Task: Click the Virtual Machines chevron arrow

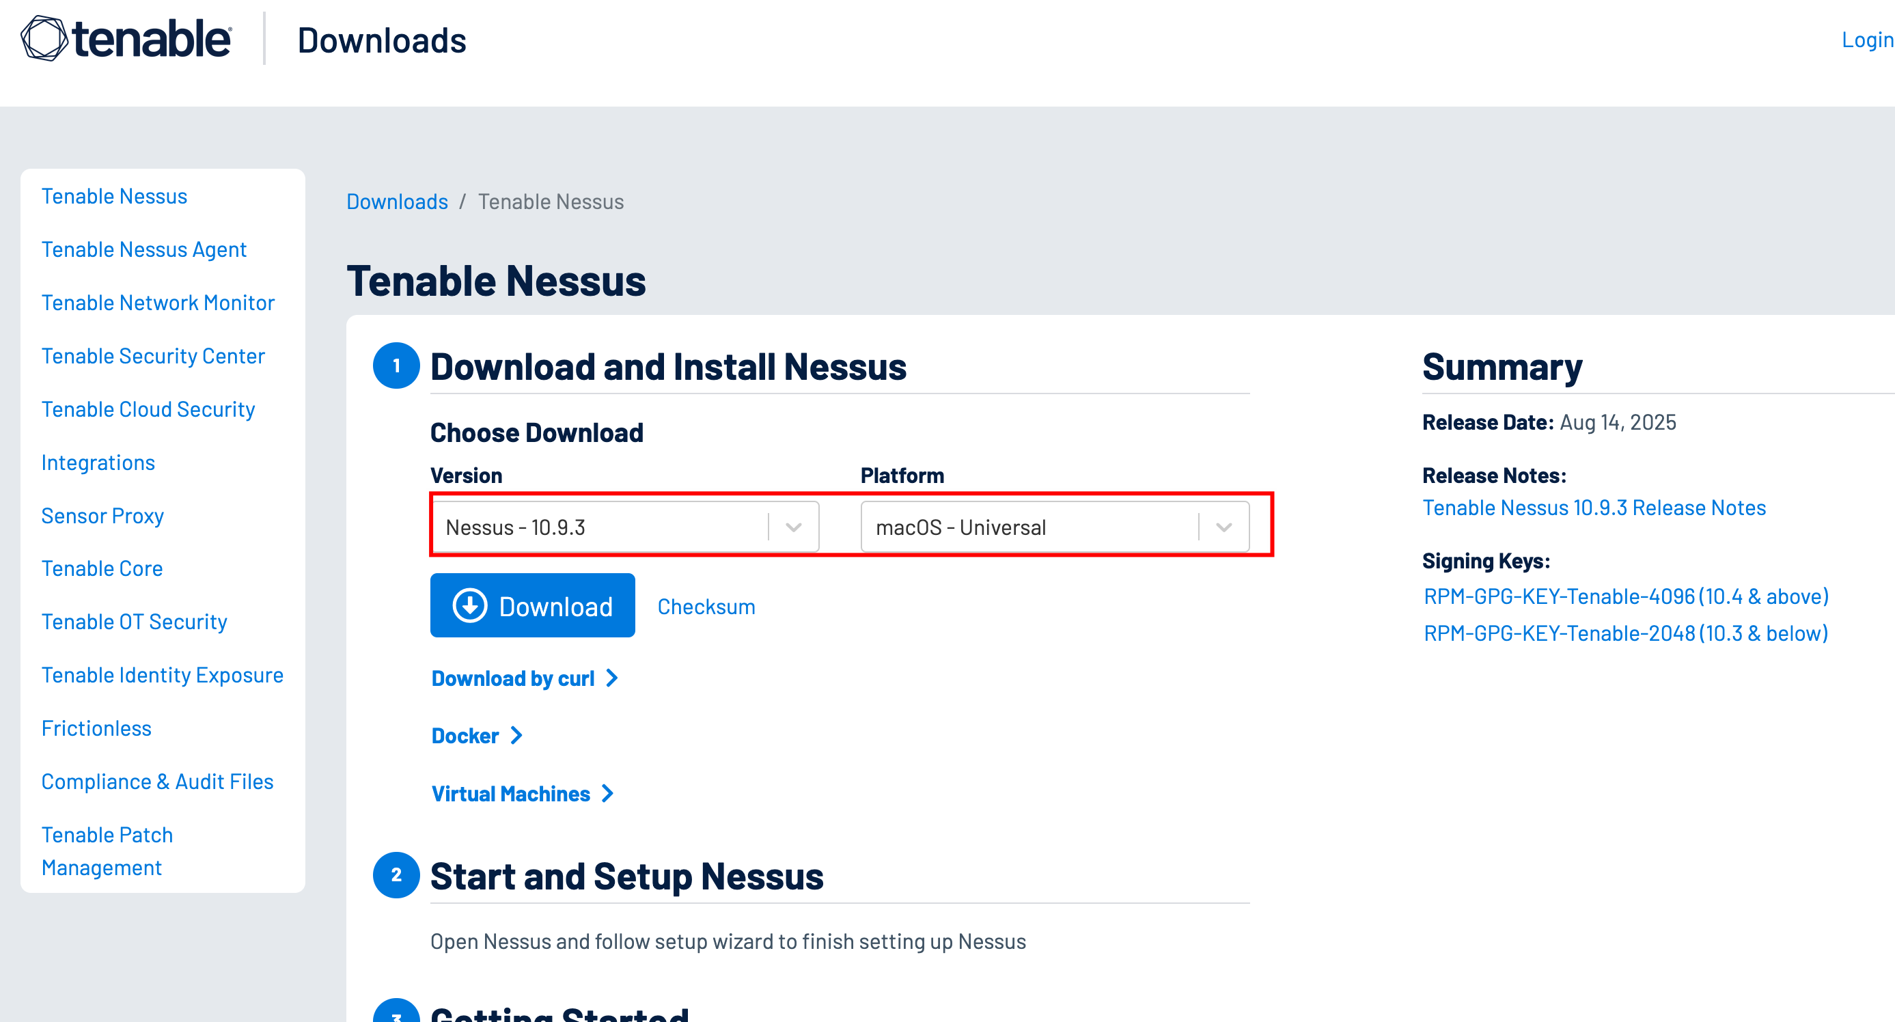Action: [607, 793]
